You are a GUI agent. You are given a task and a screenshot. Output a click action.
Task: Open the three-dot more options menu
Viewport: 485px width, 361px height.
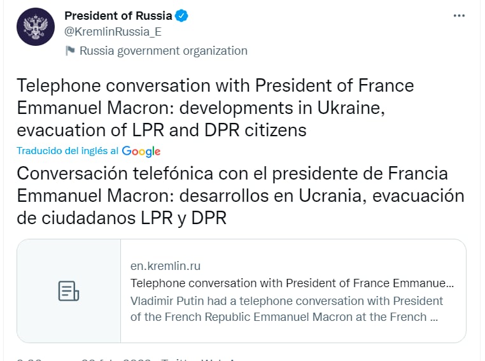pyautogui.click(x=459, y=16)
